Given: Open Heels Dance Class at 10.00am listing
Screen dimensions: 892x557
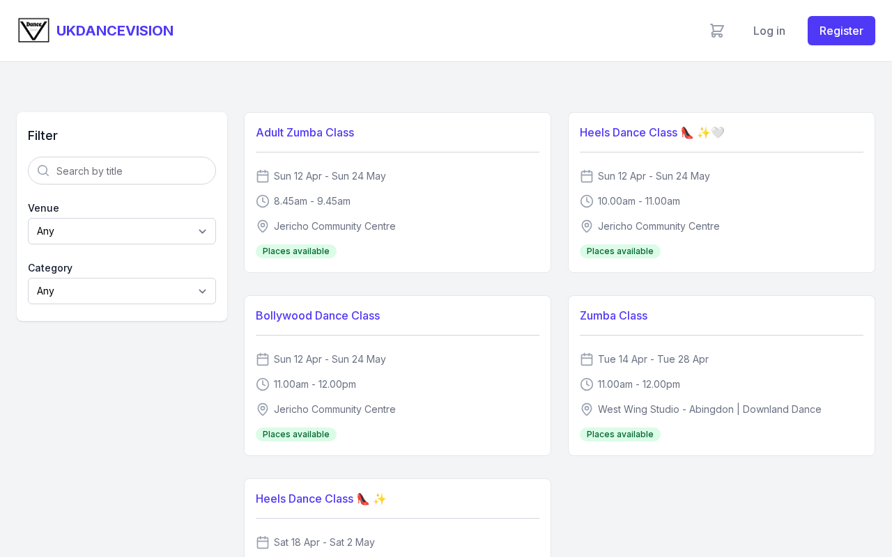Looking at the screenshot, I should (629, 132).
